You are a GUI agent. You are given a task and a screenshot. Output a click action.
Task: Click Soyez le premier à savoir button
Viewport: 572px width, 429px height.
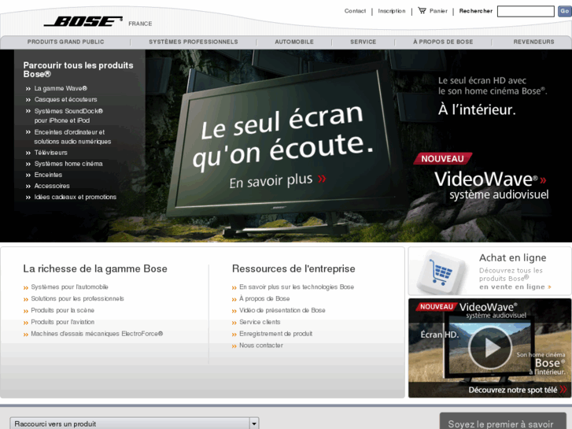[503, 421]
